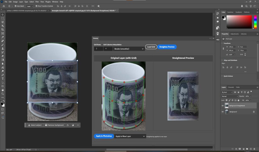Add a layer style with fx icon

tap(236, 149)
